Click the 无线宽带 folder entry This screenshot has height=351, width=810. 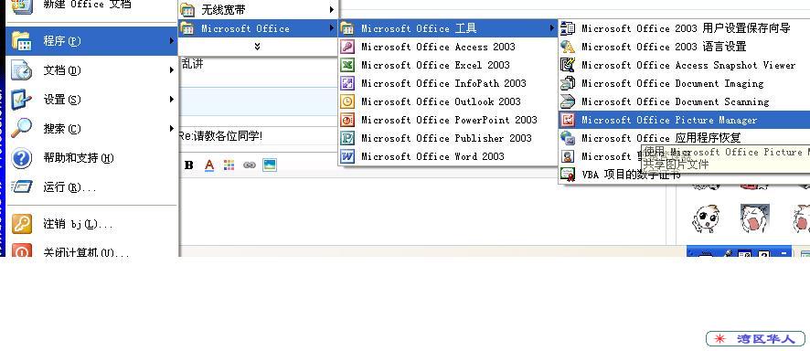click(257, 10)
